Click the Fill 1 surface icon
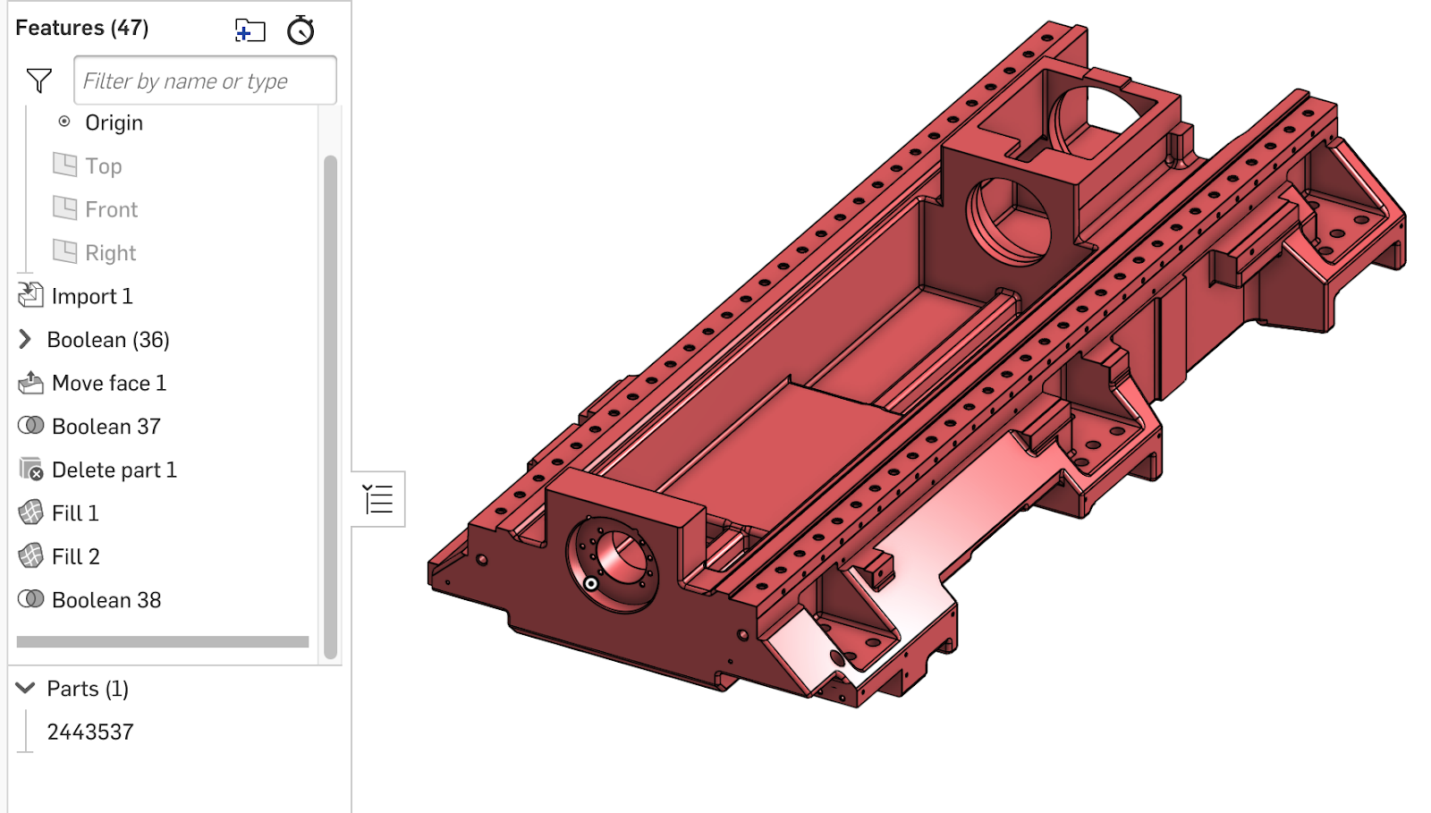The width and height of the screenshot is (1431, 813). [x=31, y=512]
